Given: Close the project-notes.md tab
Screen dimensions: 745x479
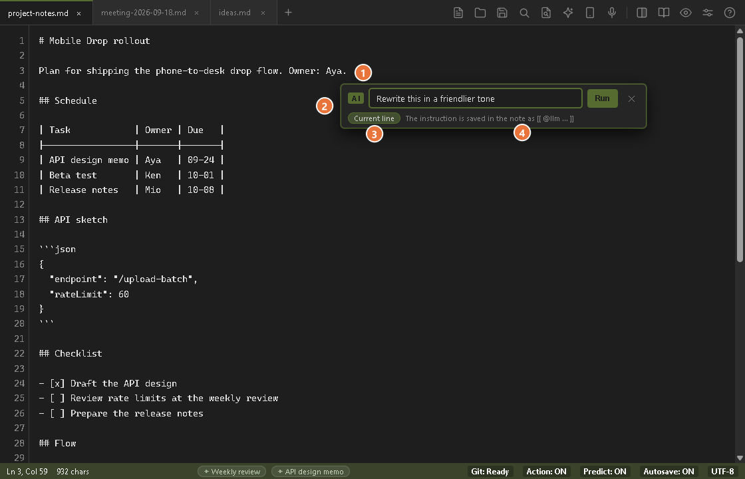Looking at the screenshot, I should [x=79, y=13].
